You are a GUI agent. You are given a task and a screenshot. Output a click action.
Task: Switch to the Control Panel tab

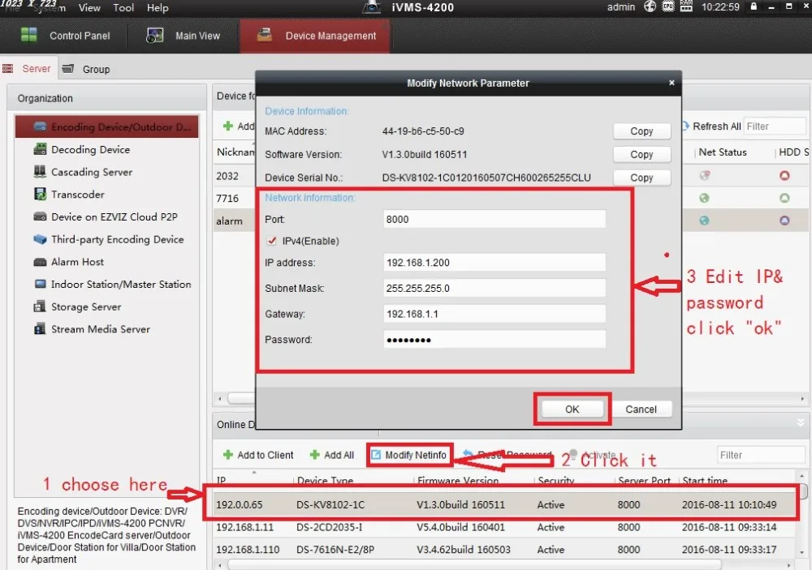pos(66,36)
